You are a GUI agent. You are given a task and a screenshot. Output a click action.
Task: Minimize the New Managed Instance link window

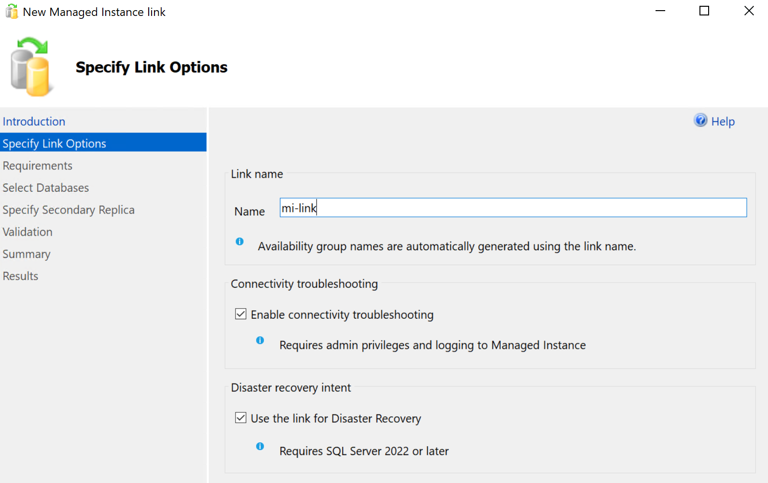point(660,11)
